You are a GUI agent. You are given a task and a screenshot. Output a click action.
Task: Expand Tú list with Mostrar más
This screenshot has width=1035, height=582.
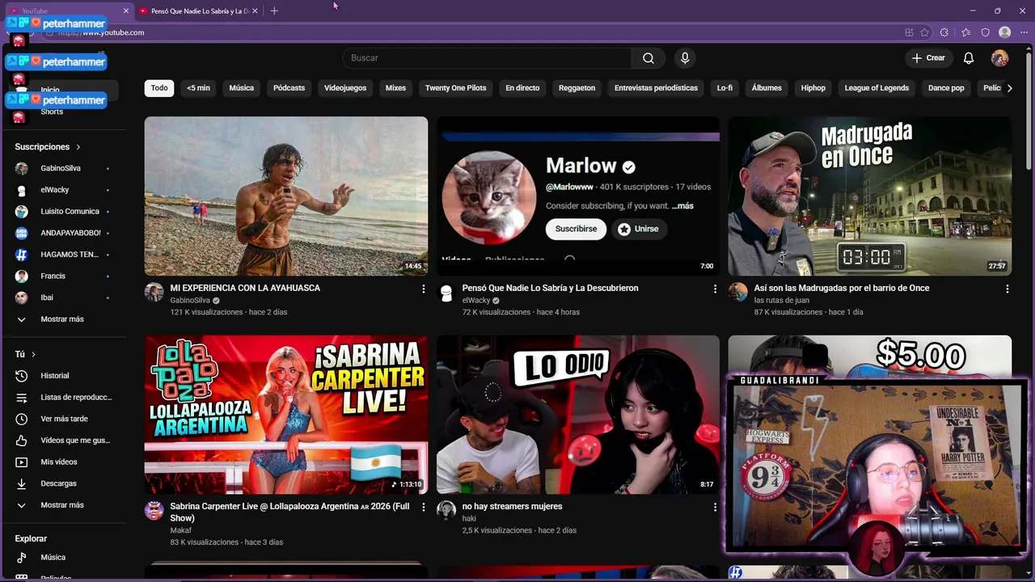62,505
